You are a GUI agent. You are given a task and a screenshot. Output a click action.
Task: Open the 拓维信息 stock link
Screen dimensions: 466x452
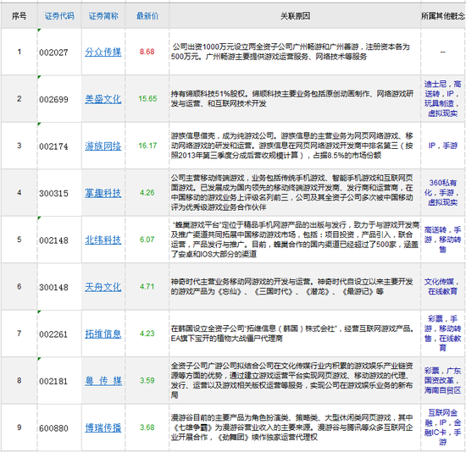(x=103, y=333)
